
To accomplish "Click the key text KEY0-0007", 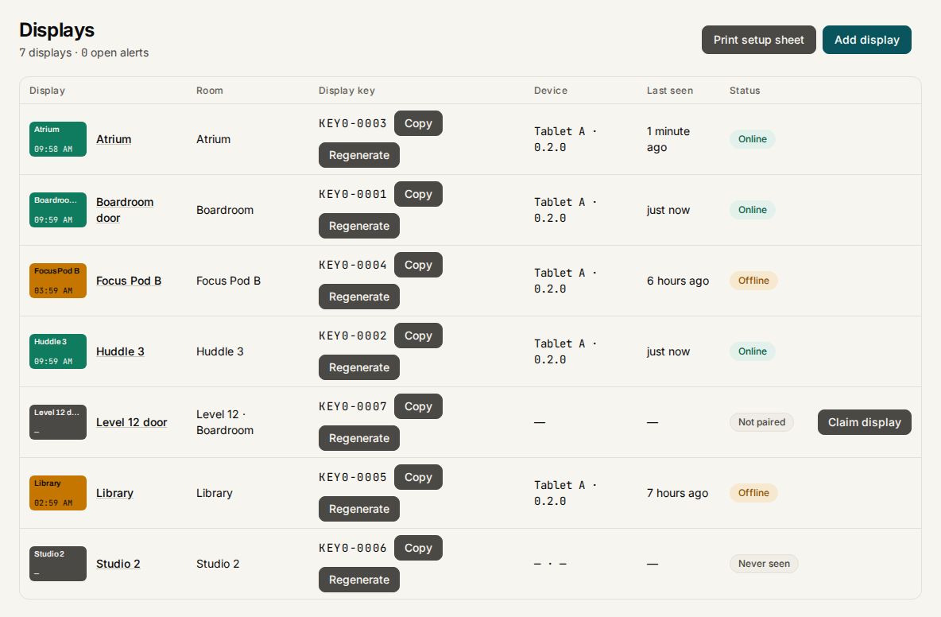I will point(353,407).
